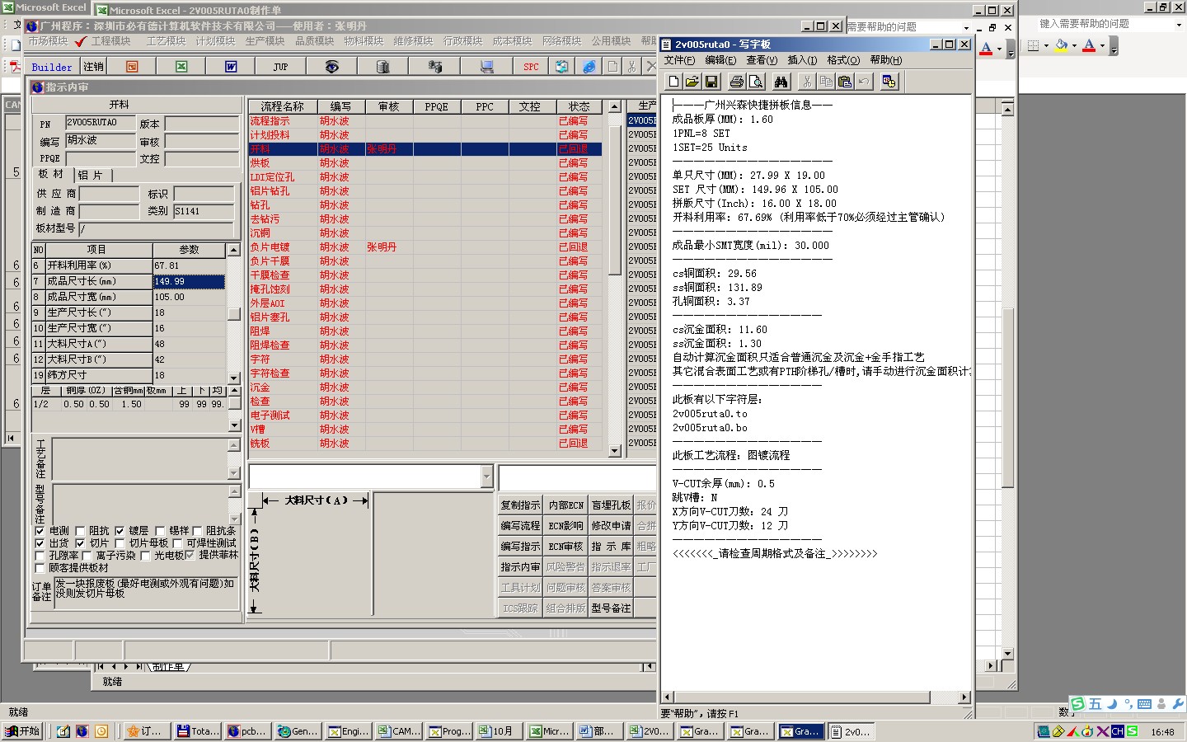1187x742 pixels.
Task: Open the 成本模块 menu
Action: (512, 40)
